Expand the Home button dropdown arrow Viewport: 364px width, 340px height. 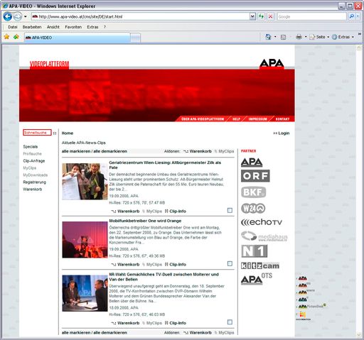[x=275, y=37]
